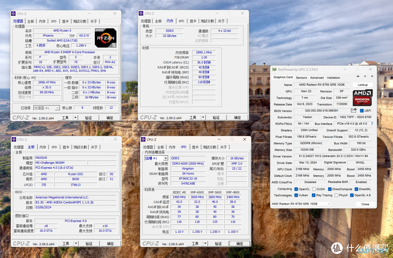Click 确定 in the CPU-Z SPD window
The image size is (393, 258).
click(239, 243)
